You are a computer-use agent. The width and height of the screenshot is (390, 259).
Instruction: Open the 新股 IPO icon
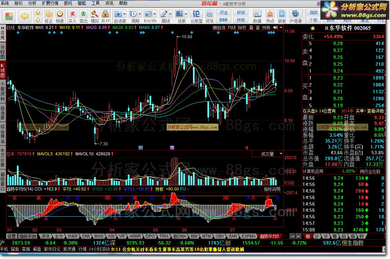(282, 17)
